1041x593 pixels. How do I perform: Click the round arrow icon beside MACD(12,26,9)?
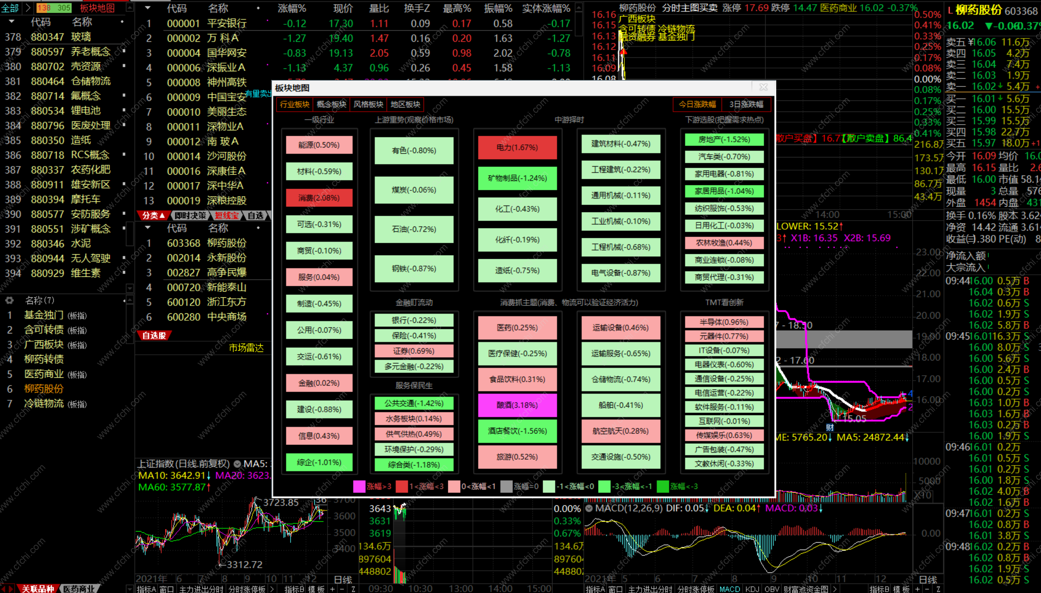coord(589,508)
